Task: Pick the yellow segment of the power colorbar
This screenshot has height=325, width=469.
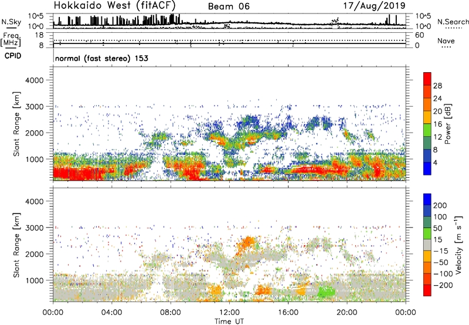Action: [x=427, y=117]
